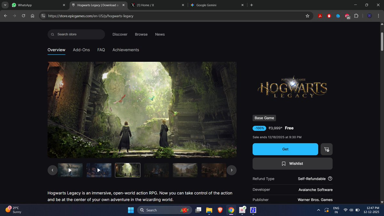Go to Browse in the store nav
Viewport: 384px width, 216px height.
(x=141, y=34)
